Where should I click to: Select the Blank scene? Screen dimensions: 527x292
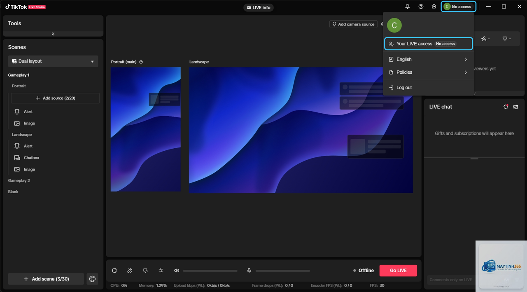[x=13, y=192]
